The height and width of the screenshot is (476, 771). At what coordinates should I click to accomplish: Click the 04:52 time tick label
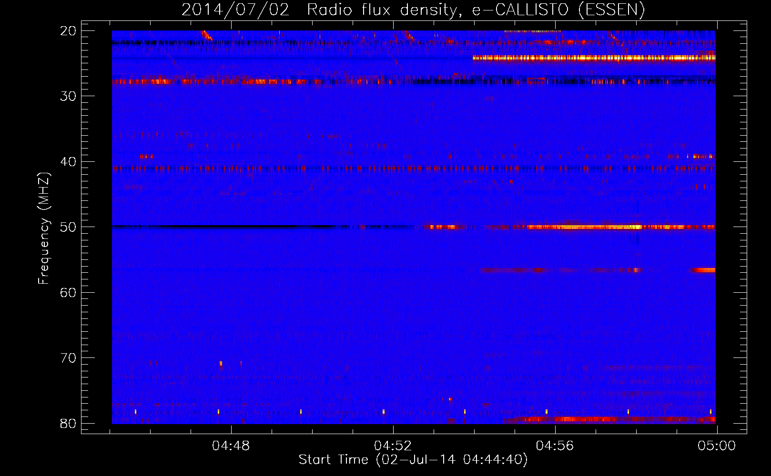click(x=393, y=446)
